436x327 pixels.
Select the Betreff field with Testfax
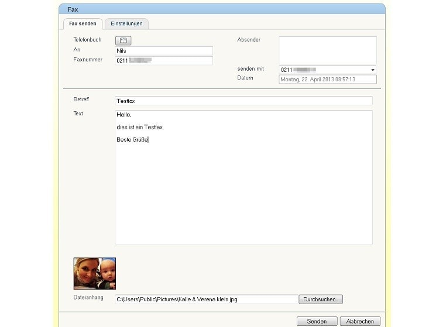point(243,101)
